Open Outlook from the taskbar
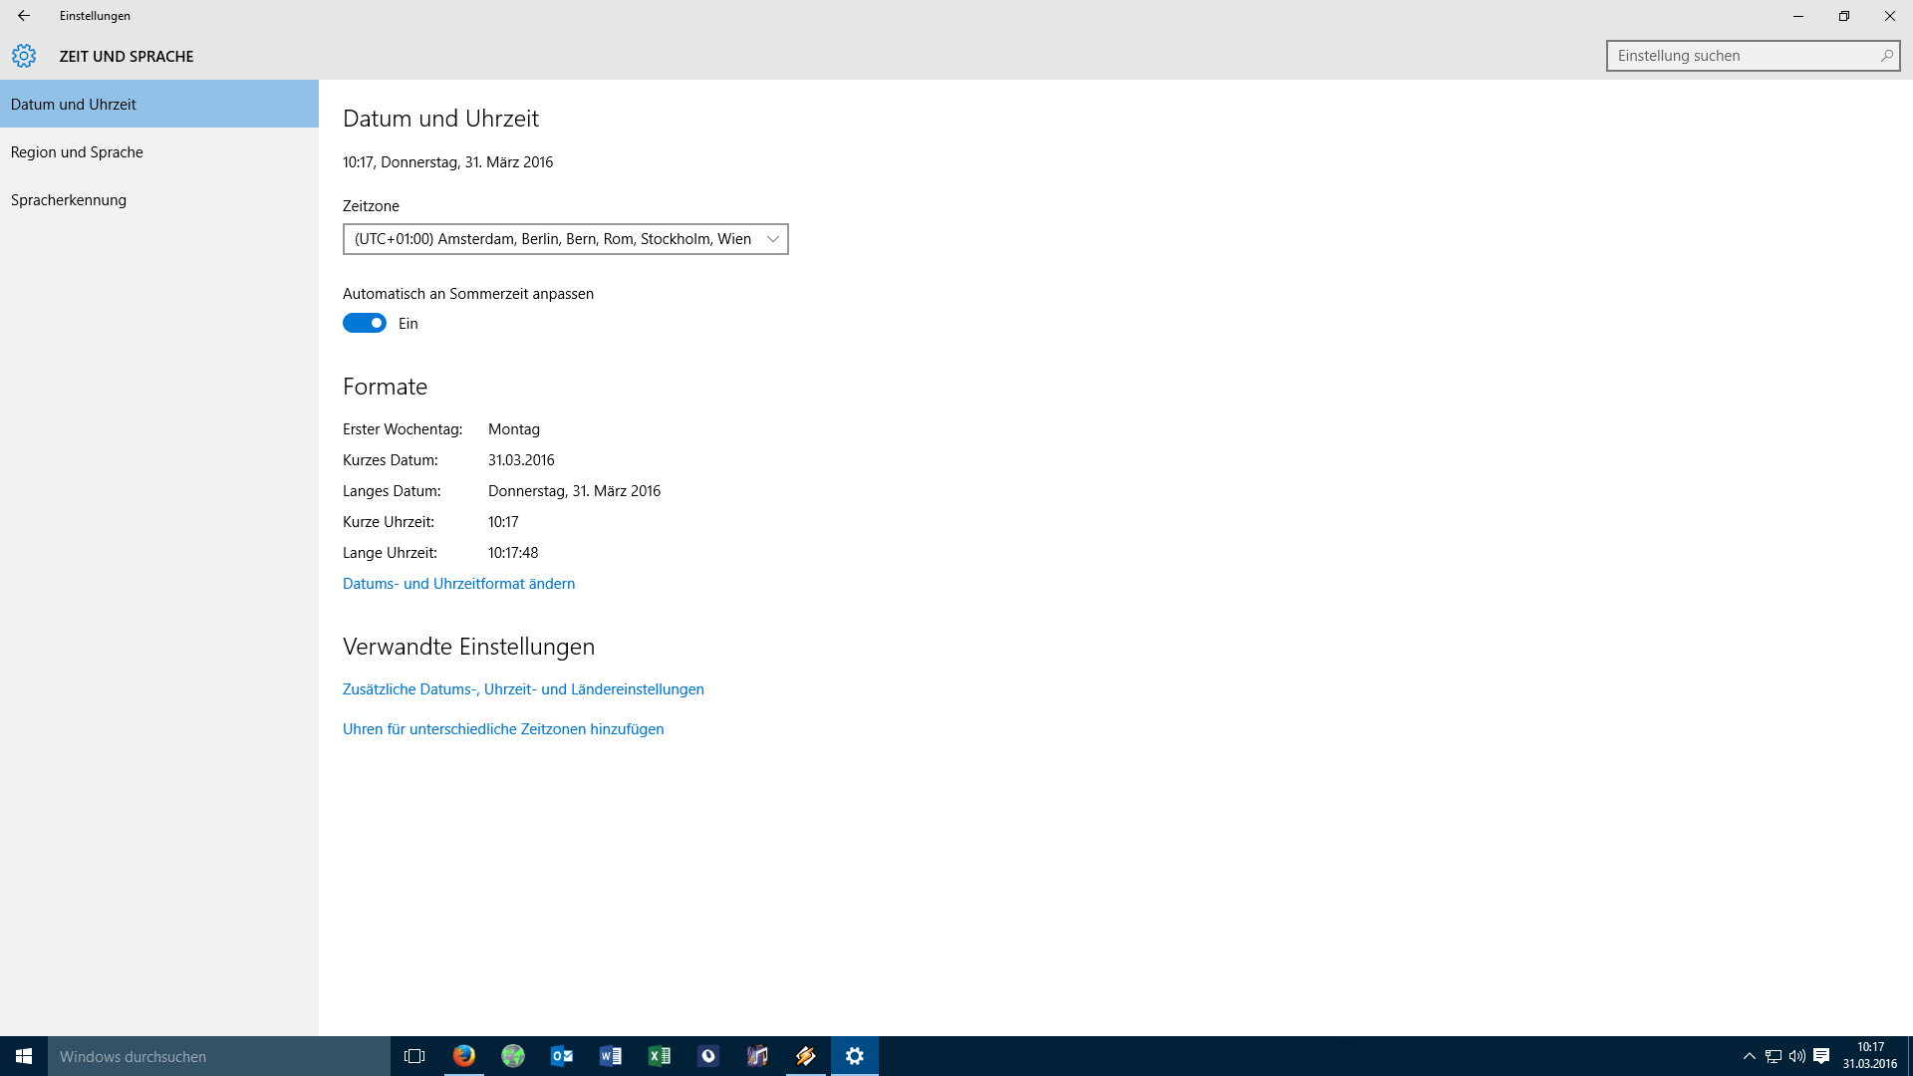1913x1076 pixels. point(562,1056)
